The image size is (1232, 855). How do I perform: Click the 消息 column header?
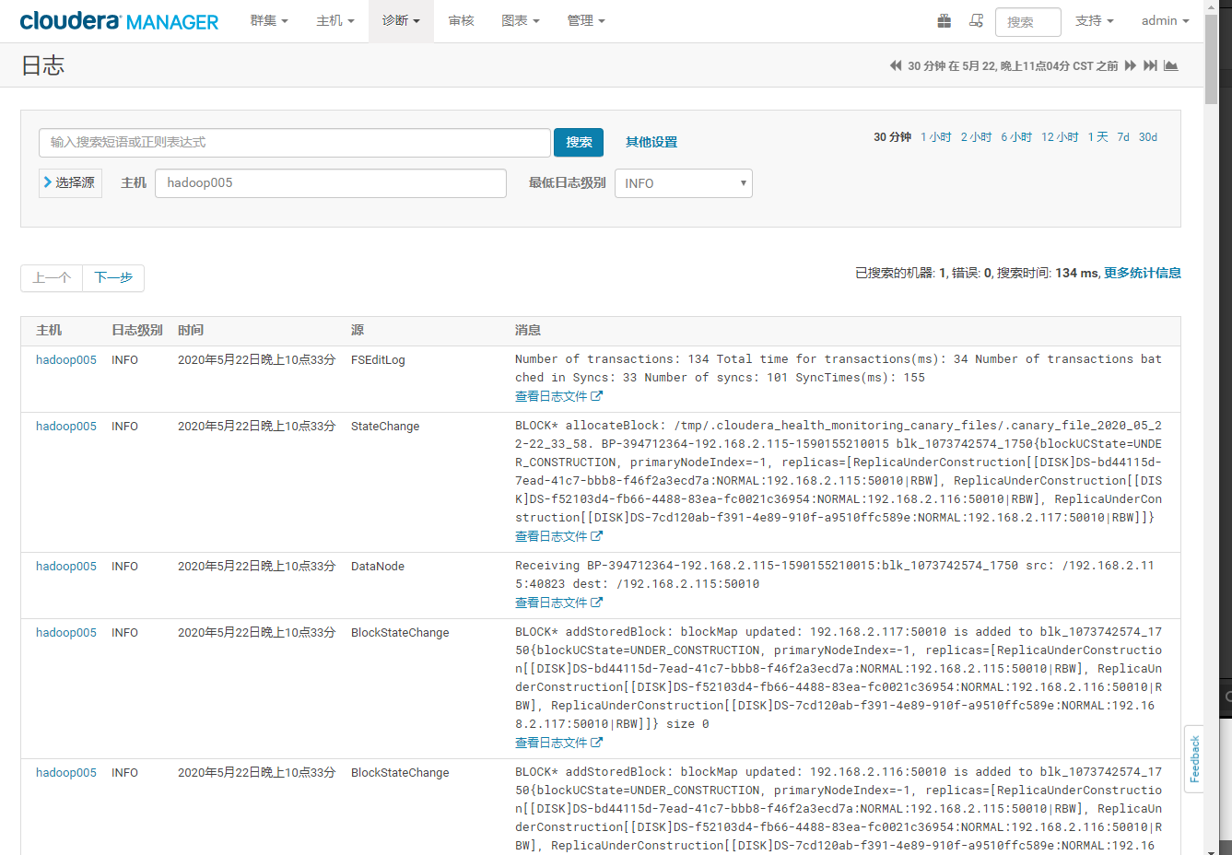[x=528, y=330]
